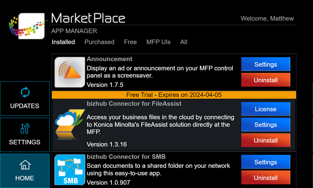Open the Announcement app icon
Image resolution: width=313 pixels, height=188 pixels.
coord(70,72)
